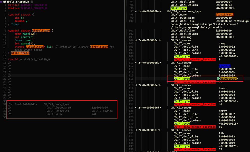The image size is (250, 152).
Task: Click highlighted GlobalState after typedef struct
Action: pyautogui.click(x=41, y=31)
